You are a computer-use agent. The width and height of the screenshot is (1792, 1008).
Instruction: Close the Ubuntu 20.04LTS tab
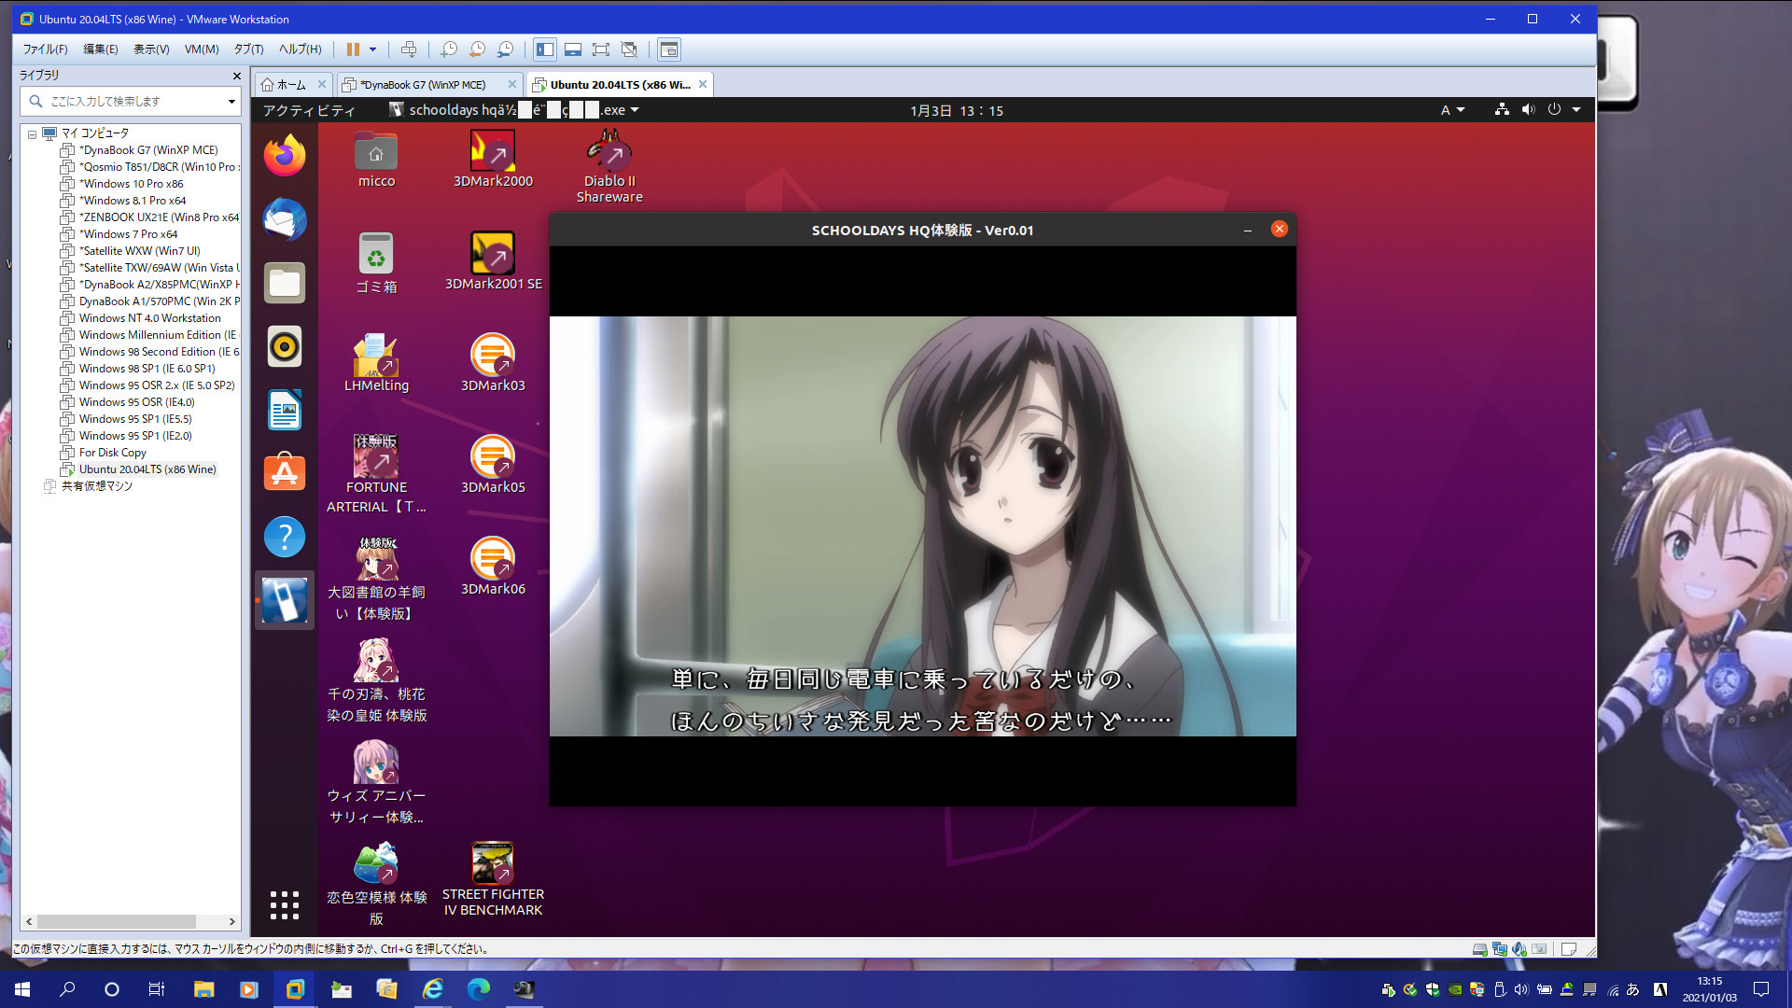coord(703,84)
